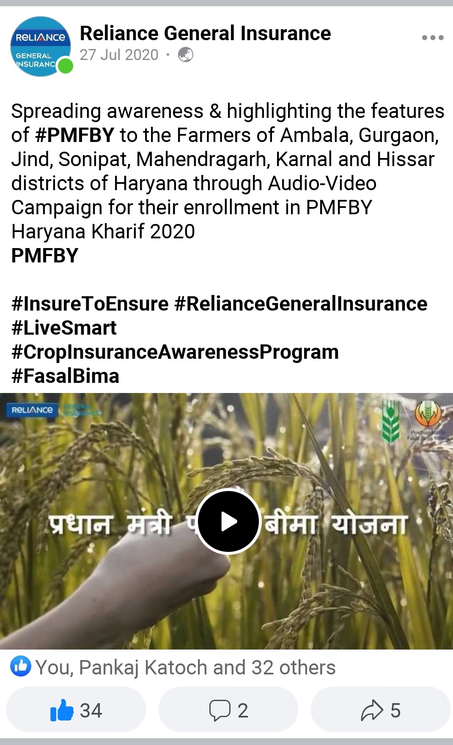View the like reaction icon summary
This screenshot has height=745, width=453.
pos(21,666)
